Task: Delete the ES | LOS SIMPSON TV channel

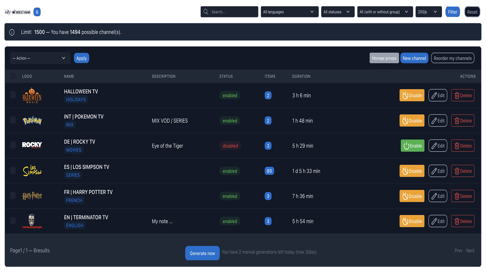Action: [462, 171]
